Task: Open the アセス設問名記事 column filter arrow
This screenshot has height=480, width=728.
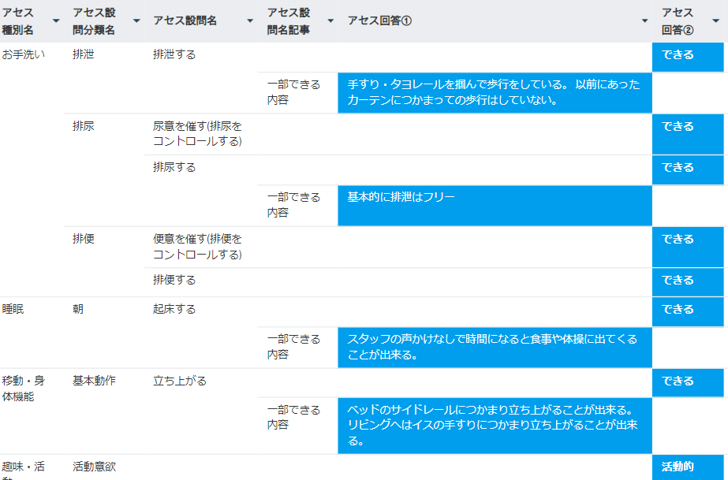Action: [330, 20]
